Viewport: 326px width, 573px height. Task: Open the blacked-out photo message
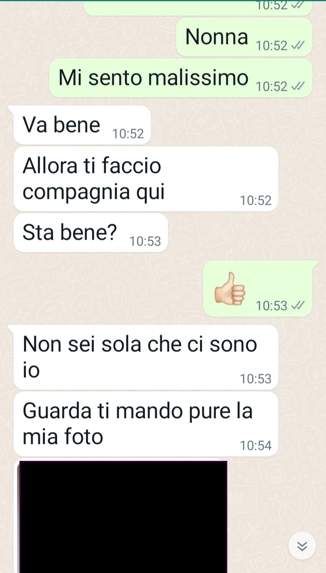(x=123, y=517)
